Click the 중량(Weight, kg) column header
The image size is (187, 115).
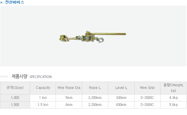pos(173,88)
